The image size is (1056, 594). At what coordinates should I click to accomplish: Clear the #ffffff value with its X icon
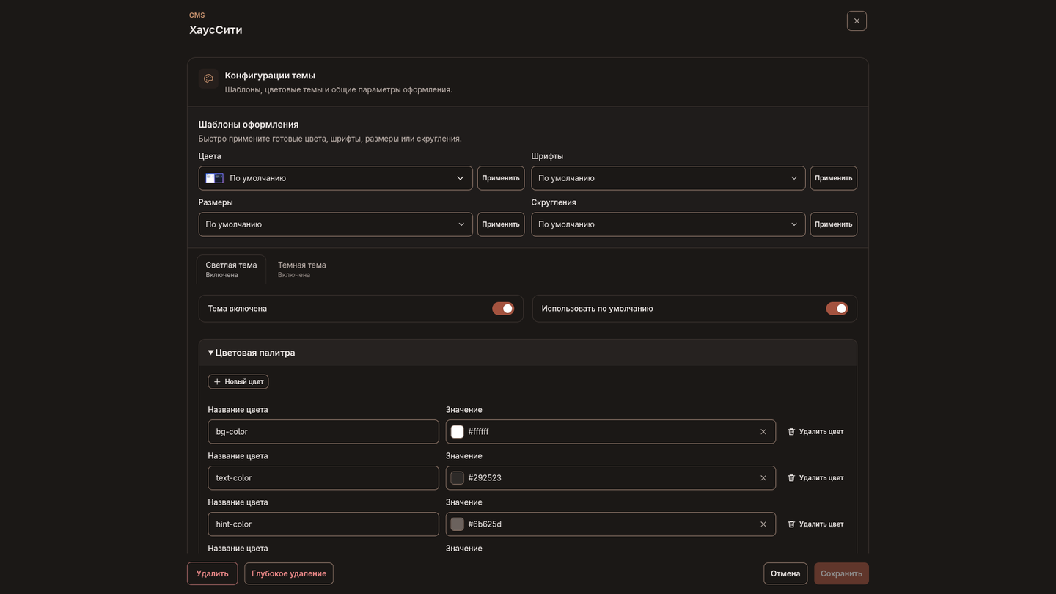763,432
